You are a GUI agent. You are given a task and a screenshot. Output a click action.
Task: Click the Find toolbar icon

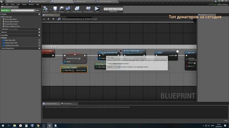coord(68,9)
